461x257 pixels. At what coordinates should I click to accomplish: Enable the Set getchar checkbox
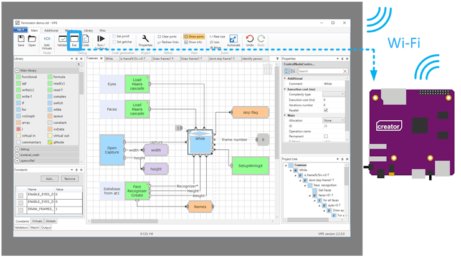coord(115,42)
